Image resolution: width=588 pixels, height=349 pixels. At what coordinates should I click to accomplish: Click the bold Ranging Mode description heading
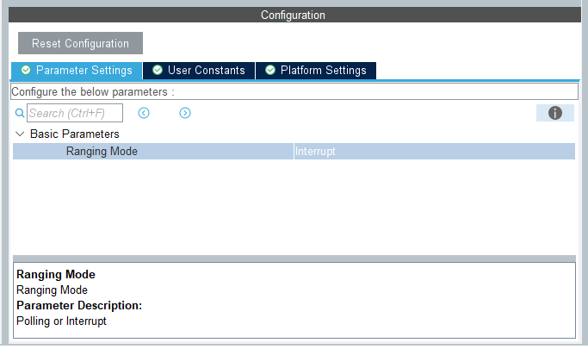tap(56, 274)
